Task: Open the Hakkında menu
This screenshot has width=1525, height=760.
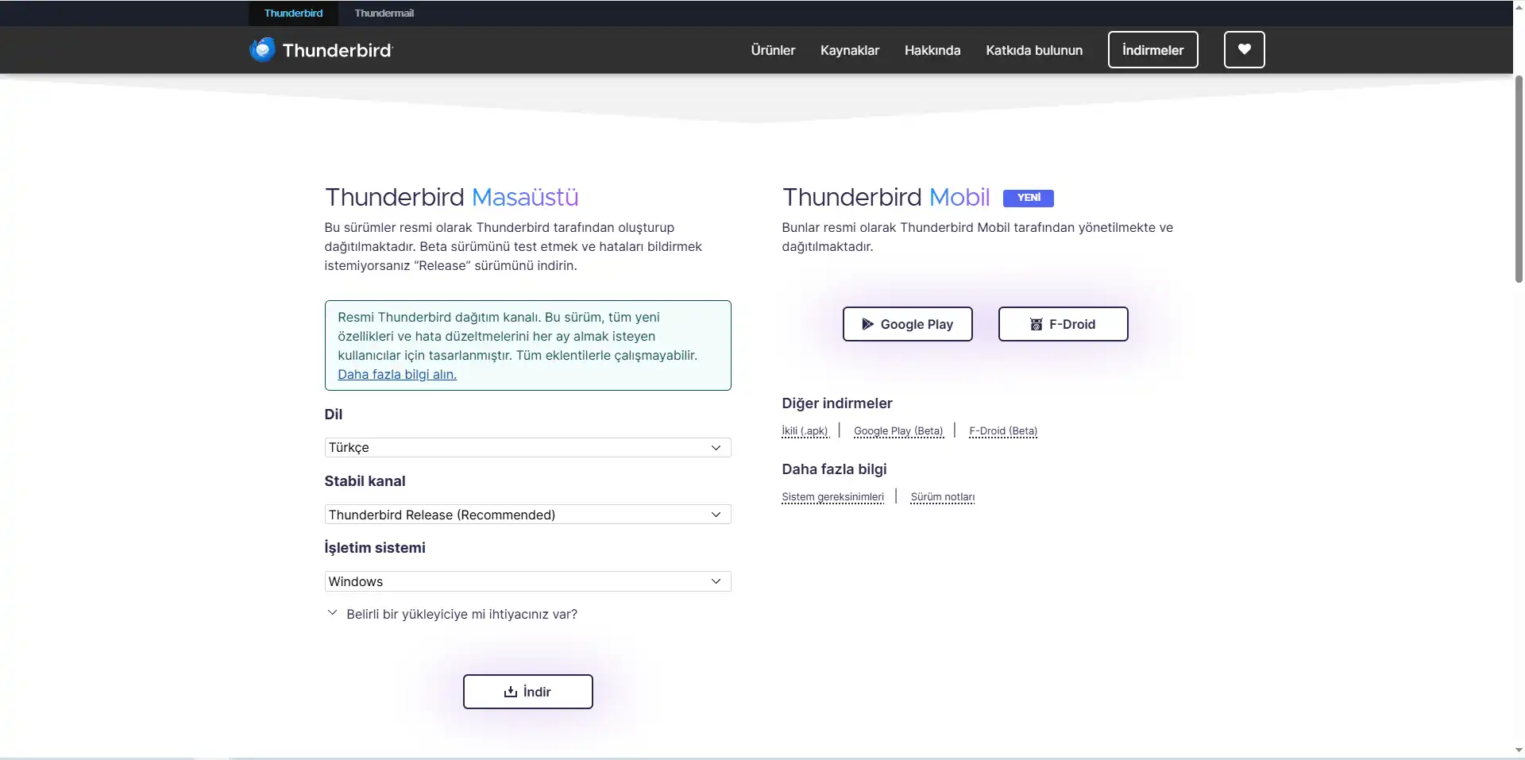Action: (932, 50)
